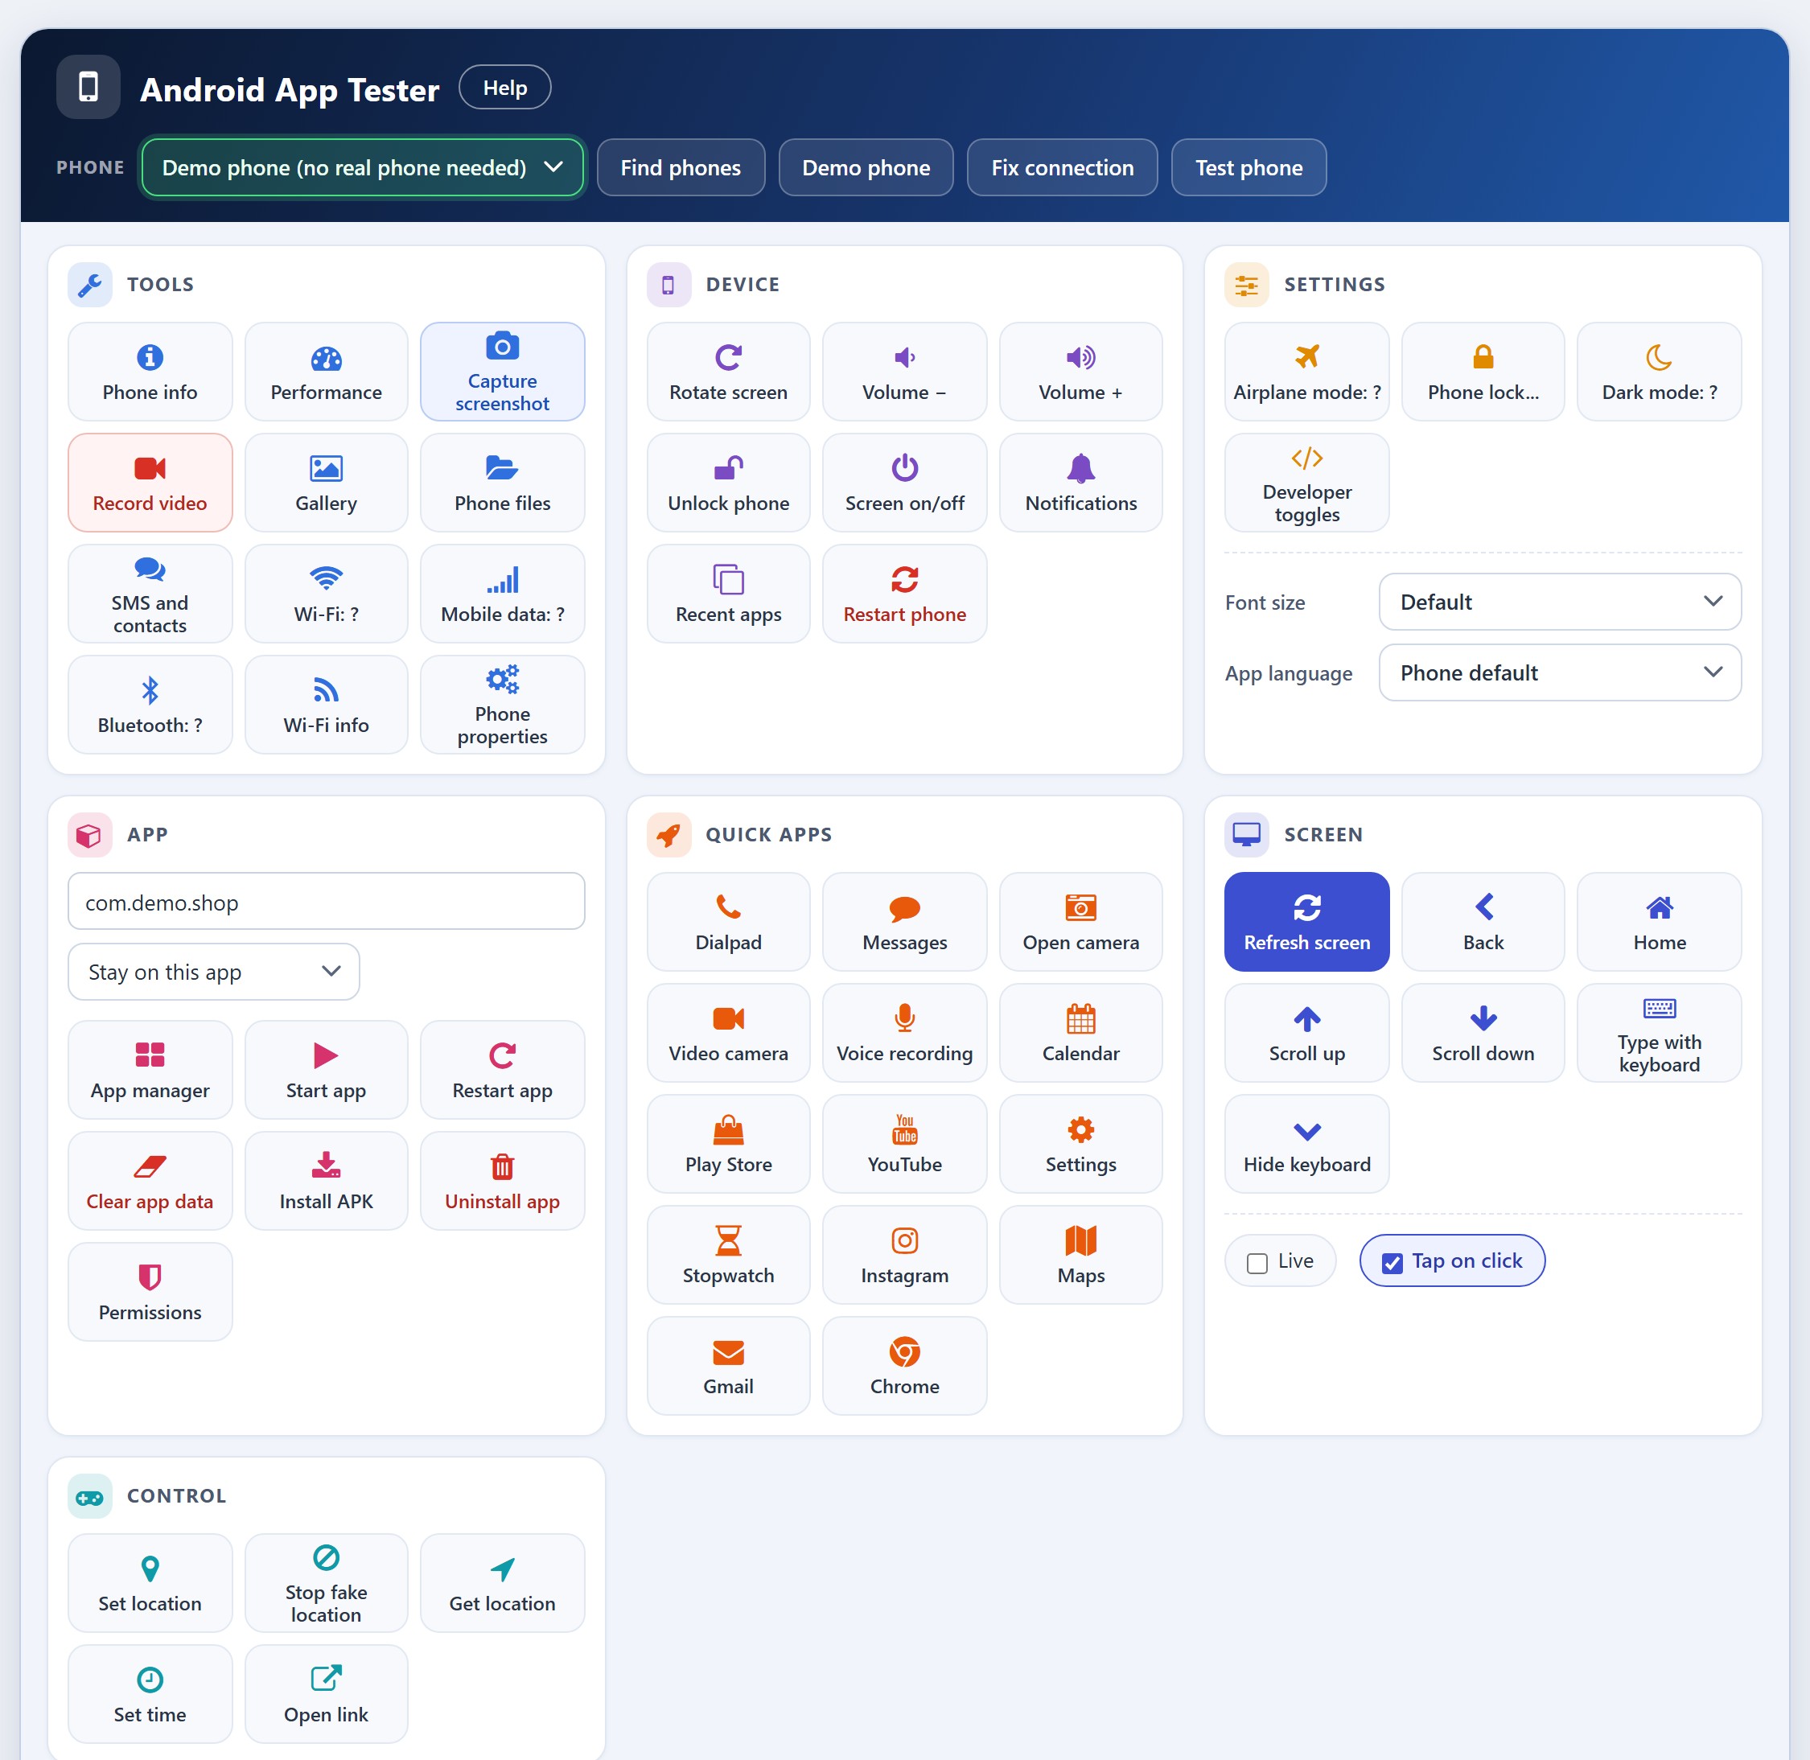Screen dimensions: 1810x1760
Task: Unlock phone with padlock icon
Action: [729, 483]
